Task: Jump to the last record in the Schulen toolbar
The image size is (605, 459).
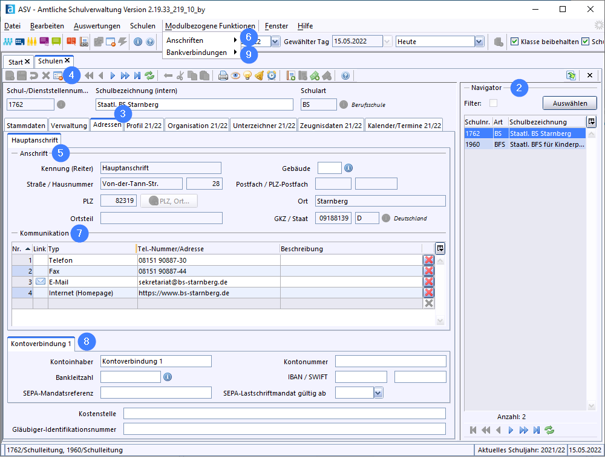Action: click(x=137, y=75)
